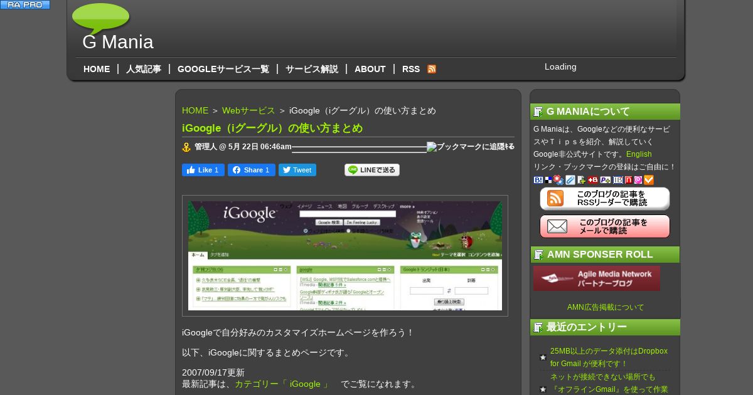Image resolution: width=753 pixels, height=395 pixels.
Task: Click the Facebook Share button
Action: tap(252, 170)
